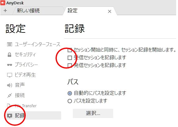Select パスを設定します radio button
The height and width of the screenshot is (127, 178).
[x=70, y=101]
